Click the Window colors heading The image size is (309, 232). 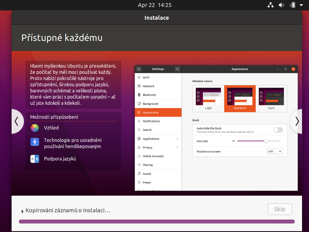click(x=202, y=81)
